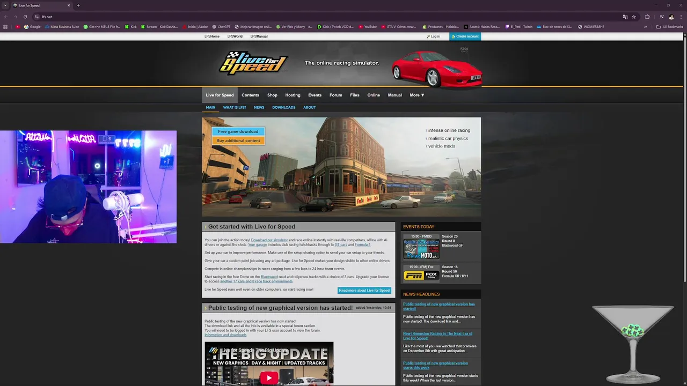Select the MAIN subtab
The height and width of the screenshot is (386, 687).
pyautogui.click(x=210, y=107)
